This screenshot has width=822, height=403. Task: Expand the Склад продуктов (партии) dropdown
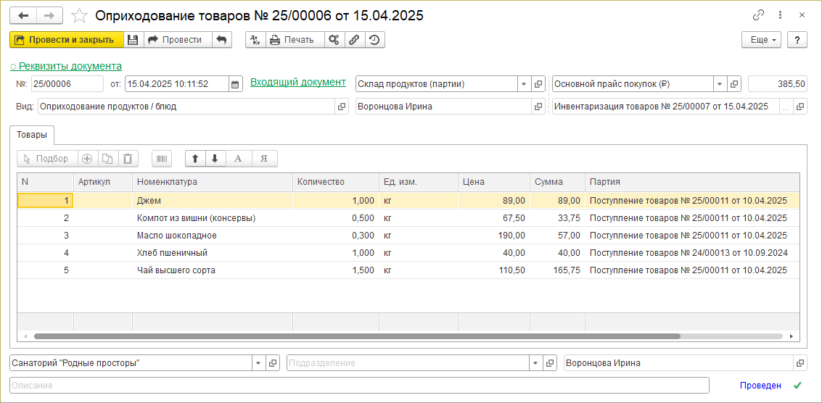pos(523,84)
